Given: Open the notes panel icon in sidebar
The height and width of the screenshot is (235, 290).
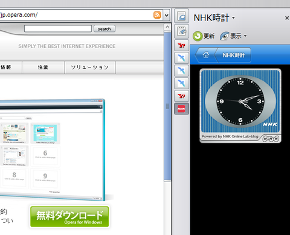Looking at the screenshot, I should tap(181, 31).
